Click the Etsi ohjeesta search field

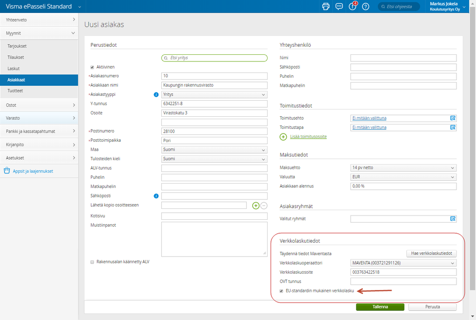click(399, 6)
